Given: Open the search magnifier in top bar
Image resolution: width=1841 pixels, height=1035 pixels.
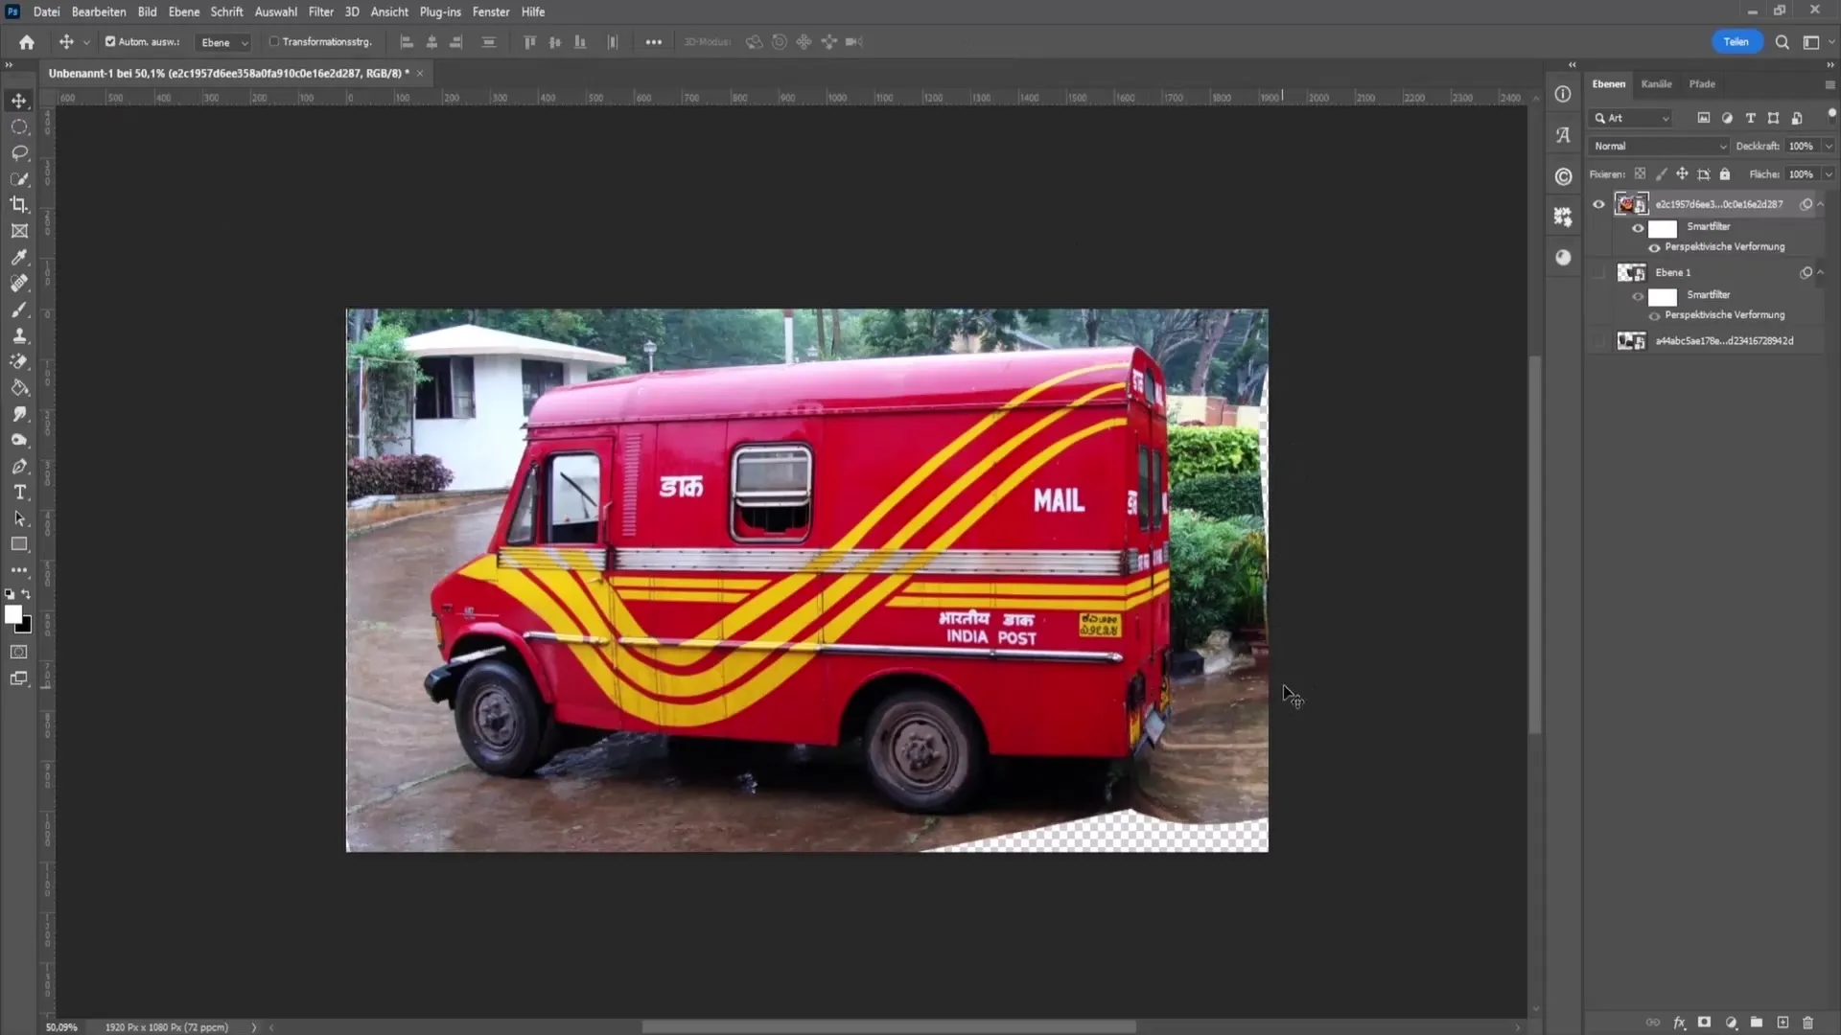Looking at the screenshot, I should tap(1782, 42).
